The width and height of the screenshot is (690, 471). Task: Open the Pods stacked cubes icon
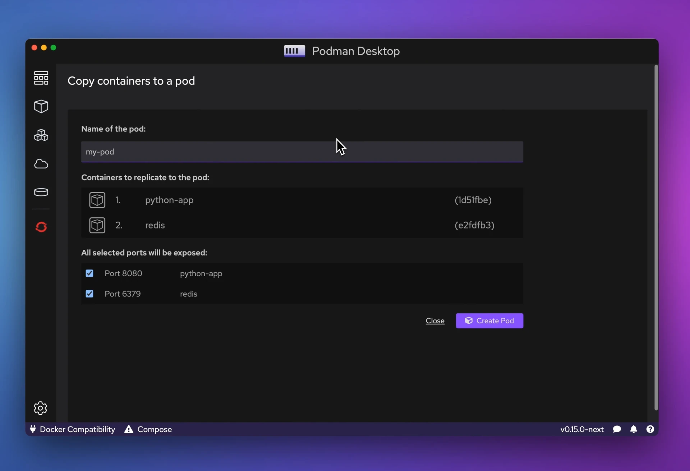pos(41,135)
